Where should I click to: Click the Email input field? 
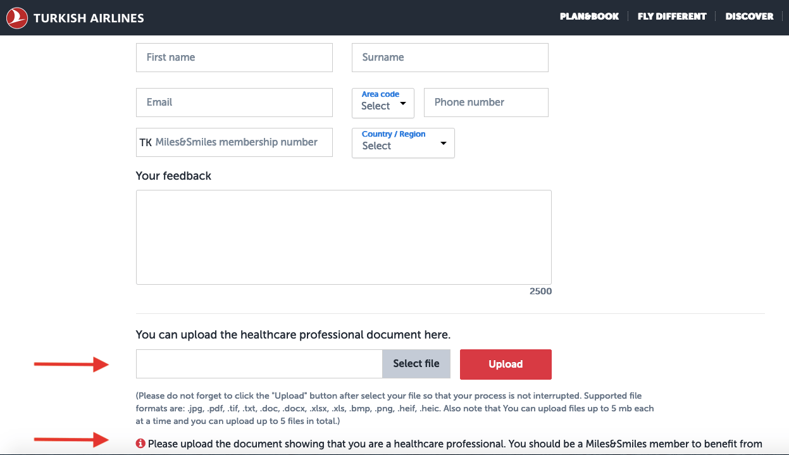[x=234, y=103]
